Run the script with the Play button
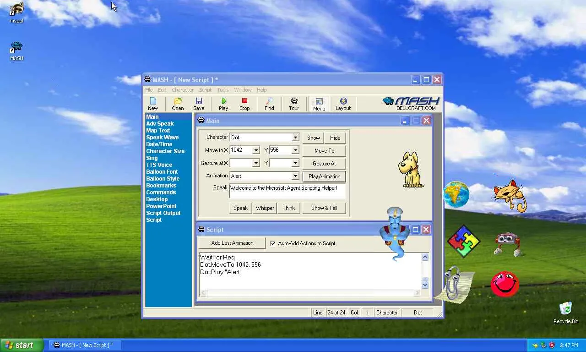The width and height of the screenshot is (586, 352). (223, 104)
